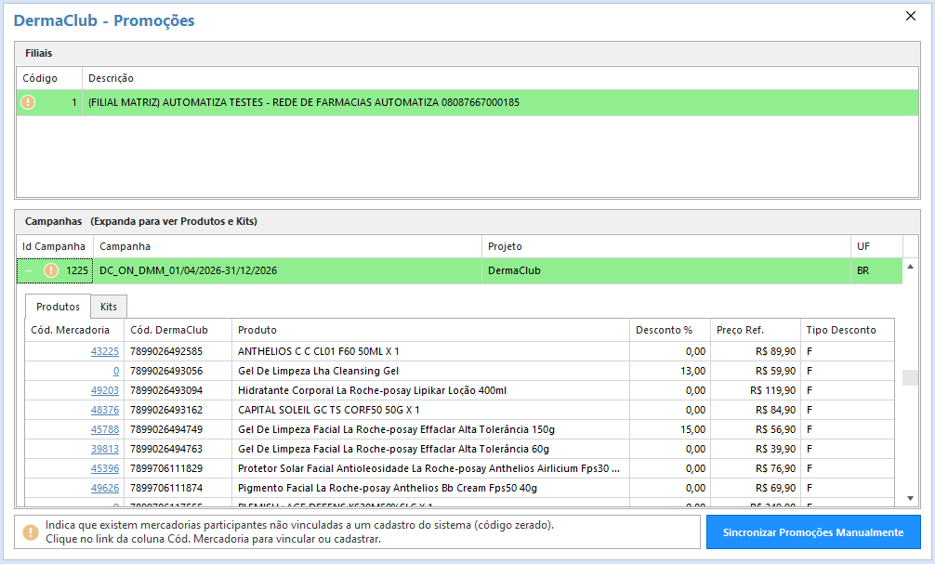Select the FILIAL MATRIZ AUTOMATIZA TESTES row
Screen dimensions: 935x564
[x=467, y=102]
